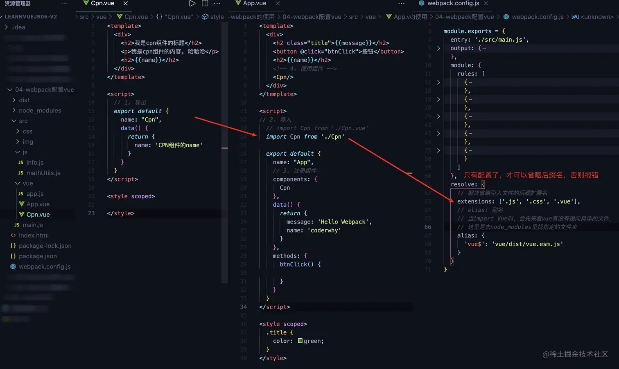Close the Cpn.vue tab
Viewport: 619px width, 369px height.
pos(126,3)
